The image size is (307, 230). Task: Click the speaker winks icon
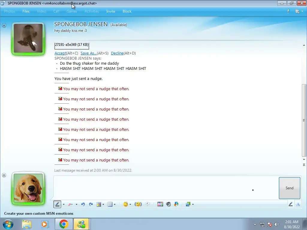pos(168,204)
